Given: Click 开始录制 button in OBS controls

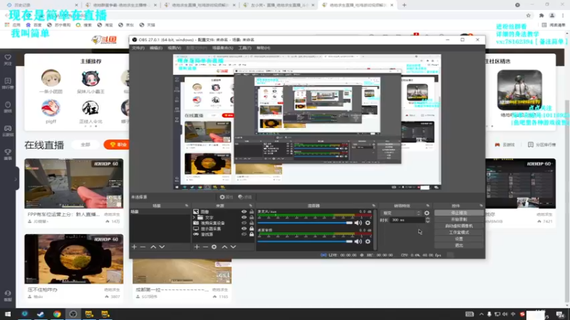Looking at the screenshot, I should click(459, 220).
